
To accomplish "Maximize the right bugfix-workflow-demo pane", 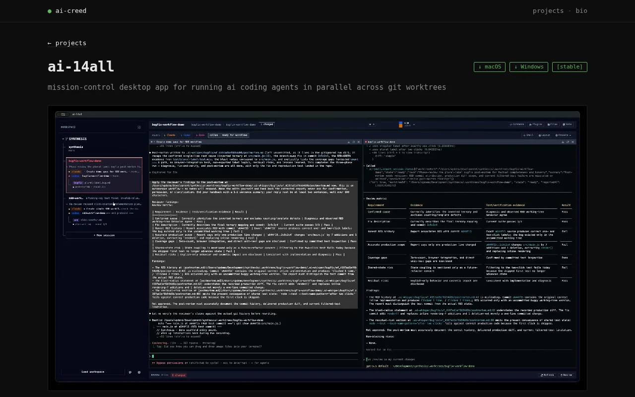I will point(568,142).
